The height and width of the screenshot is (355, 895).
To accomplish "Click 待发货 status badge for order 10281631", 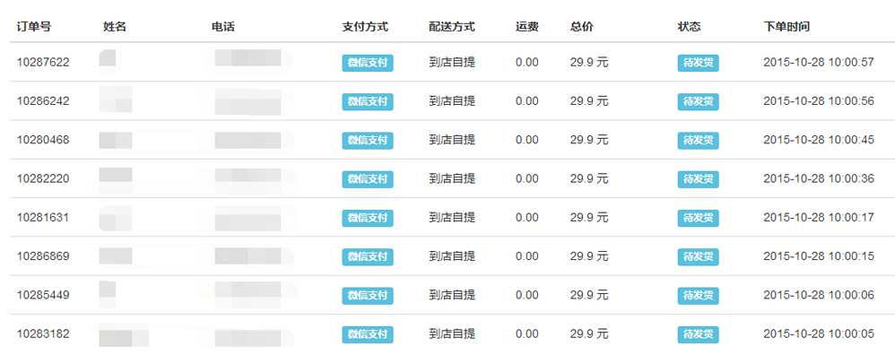I will pos(698,218).
